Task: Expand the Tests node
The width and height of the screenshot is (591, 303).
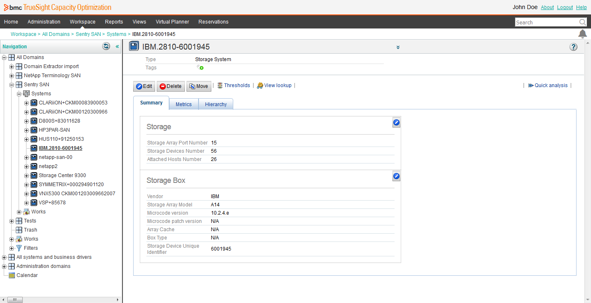Action: coord(12,221)
